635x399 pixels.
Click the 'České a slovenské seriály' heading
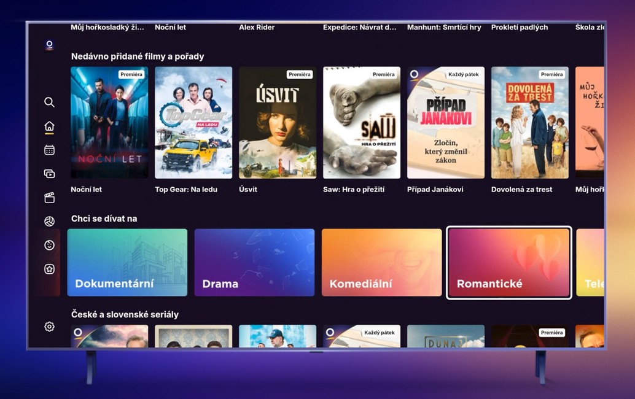click(x=125, y=314)
